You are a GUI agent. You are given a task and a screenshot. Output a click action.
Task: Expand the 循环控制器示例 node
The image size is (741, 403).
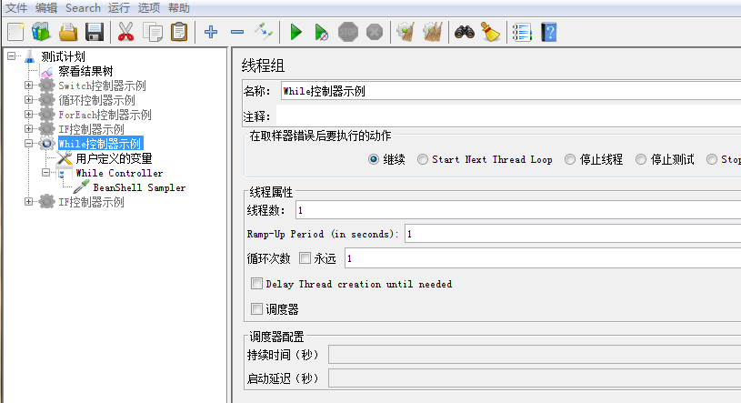coord(29,100)
